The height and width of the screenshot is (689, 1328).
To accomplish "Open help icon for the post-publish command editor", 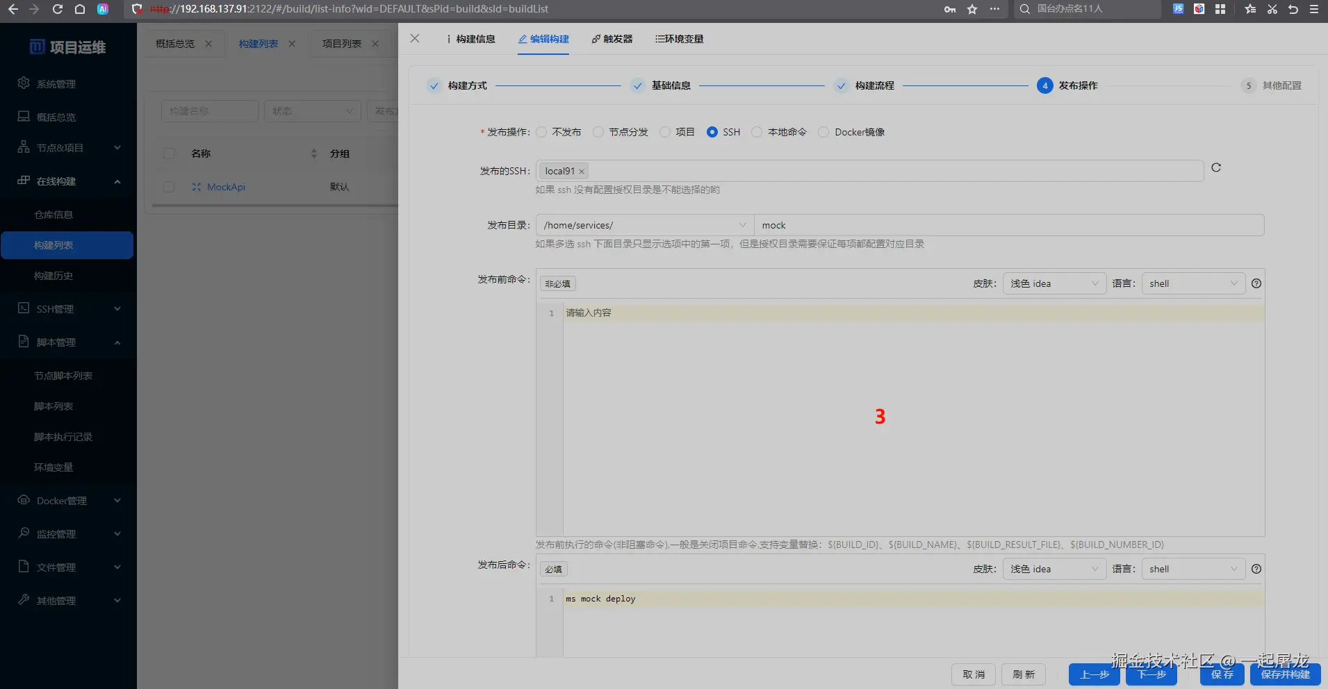I will [1256, 569].
